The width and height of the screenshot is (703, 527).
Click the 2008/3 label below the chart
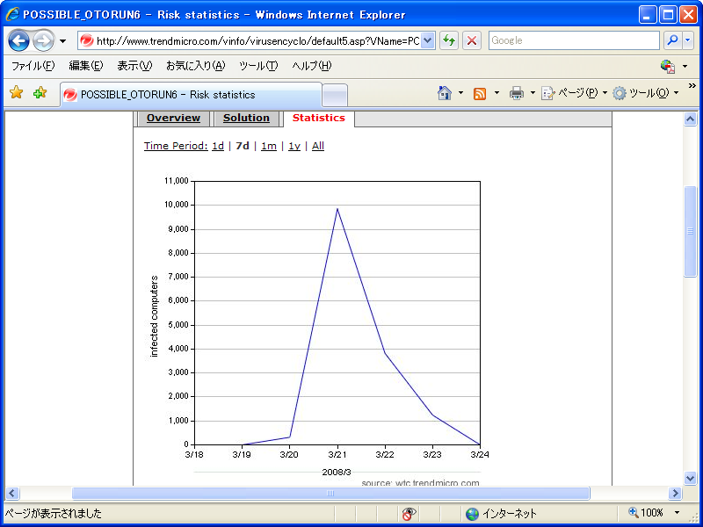coord(337,472)
